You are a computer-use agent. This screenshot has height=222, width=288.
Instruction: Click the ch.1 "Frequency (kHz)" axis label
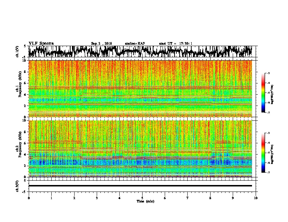(x=20, y=85)
